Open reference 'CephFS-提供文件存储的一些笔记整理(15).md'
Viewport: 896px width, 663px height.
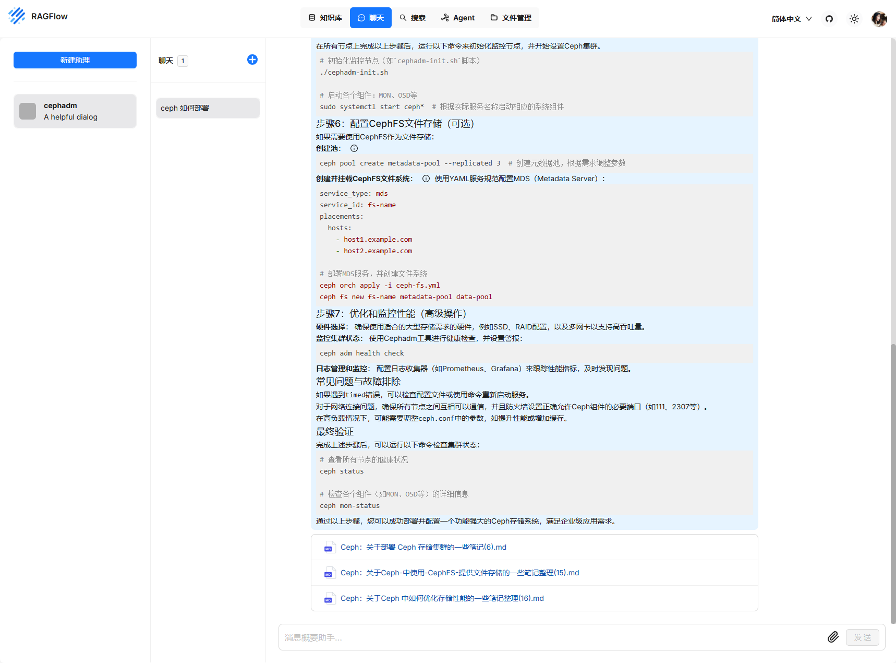(x=460, y=573)
